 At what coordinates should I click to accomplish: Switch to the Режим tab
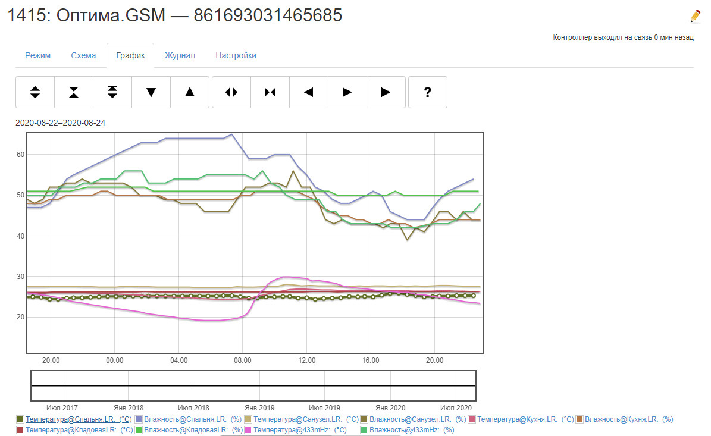(x=37, y=55)
